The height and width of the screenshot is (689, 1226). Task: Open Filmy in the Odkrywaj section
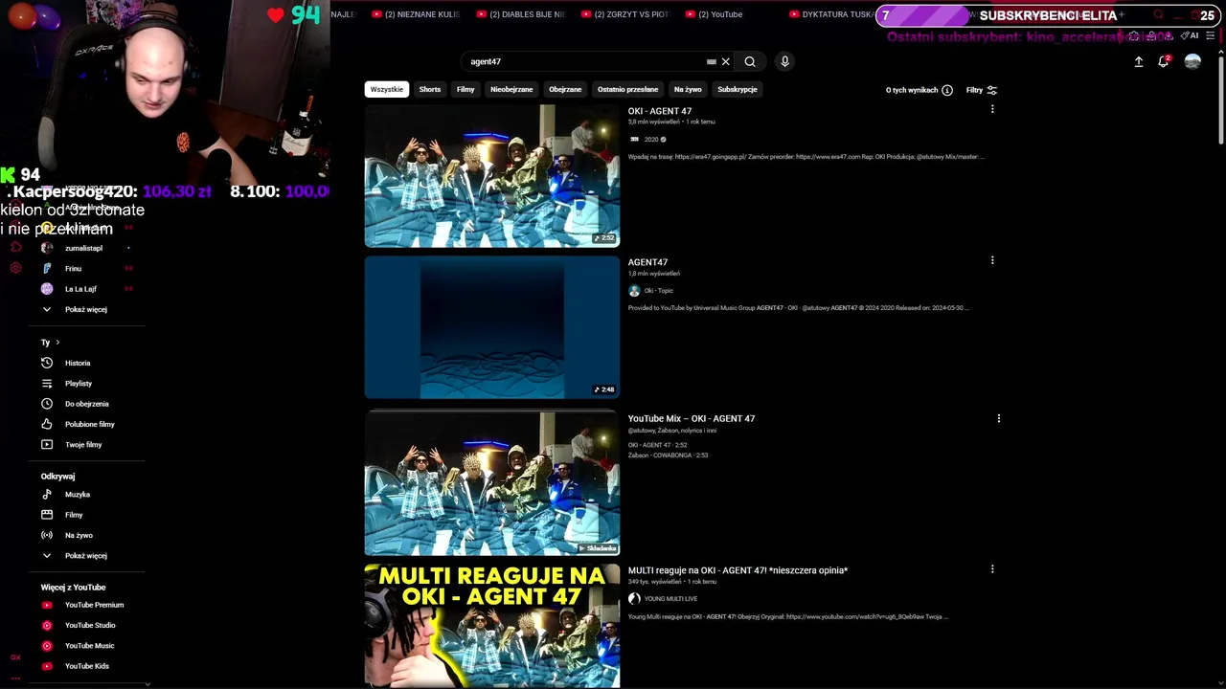tap(74, 515)
